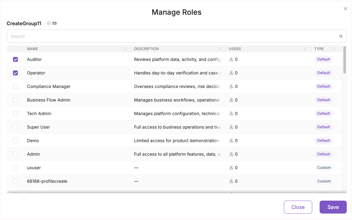Click the user icon in Demo row
This screenshot has width=352, height=220.
231,141
